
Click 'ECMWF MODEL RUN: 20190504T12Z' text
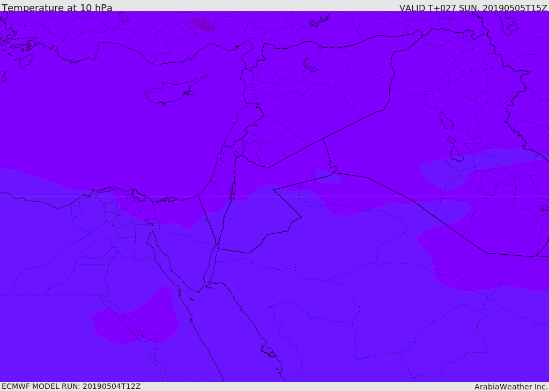click(x=71, y=386)
